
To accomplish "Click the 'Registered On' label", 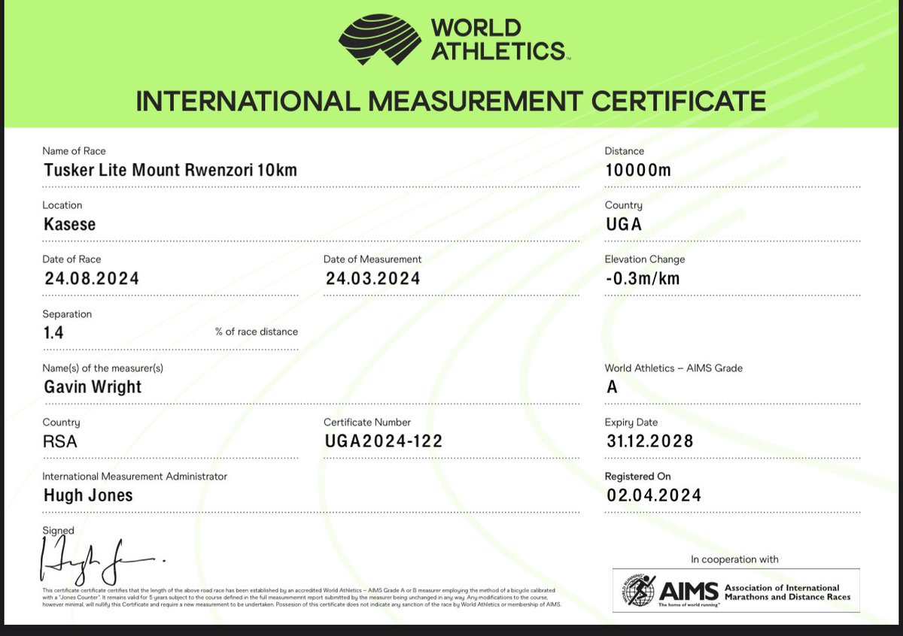I will (x=637, y=476).
